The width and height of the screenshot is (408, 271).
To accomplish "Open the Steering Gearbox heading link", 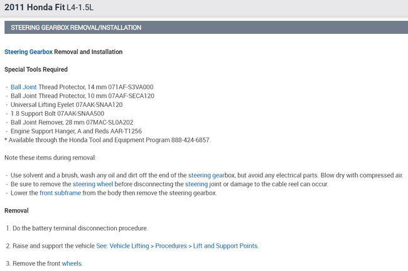I will (28, 52).
